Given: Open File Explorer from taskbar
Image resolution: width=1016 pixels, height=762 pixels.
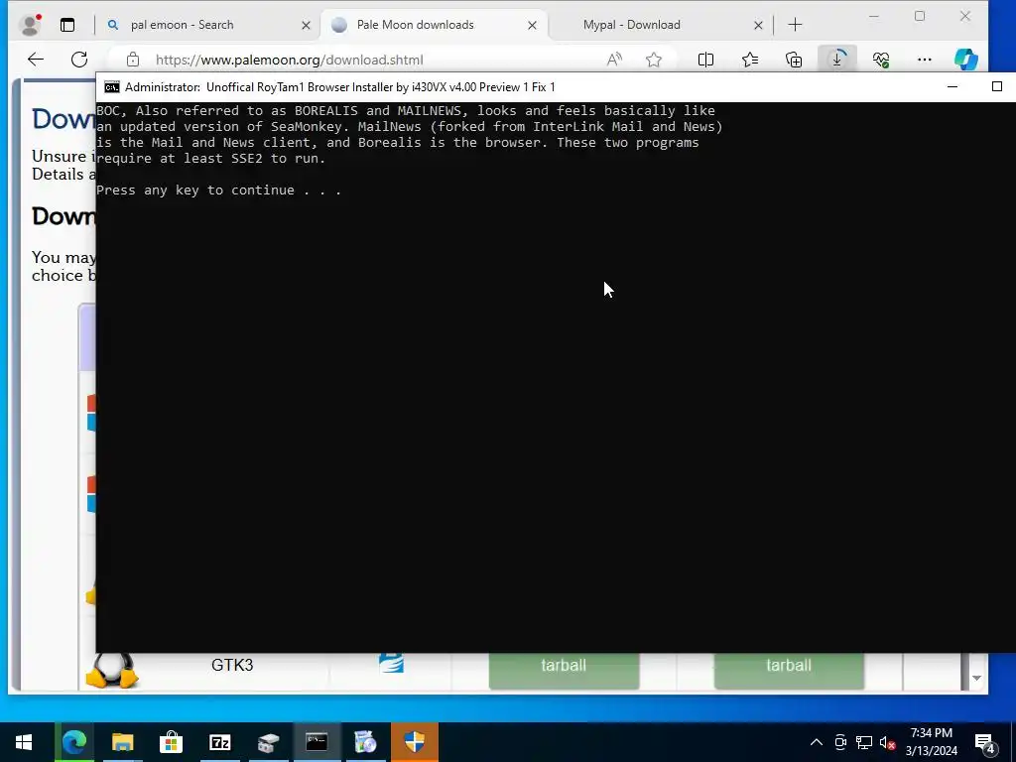Looking at the screenshot, I should point(122,742).
